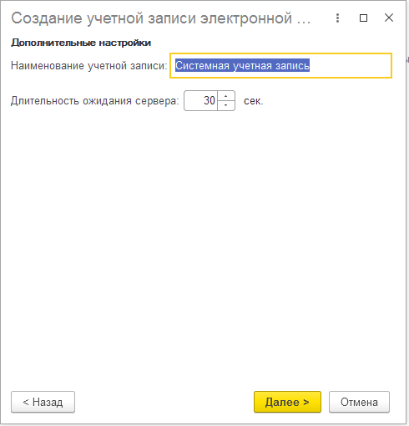Click the "Длительность ожидания сервера" label
This screenshot has height=426, width=409.
point(95,101)
